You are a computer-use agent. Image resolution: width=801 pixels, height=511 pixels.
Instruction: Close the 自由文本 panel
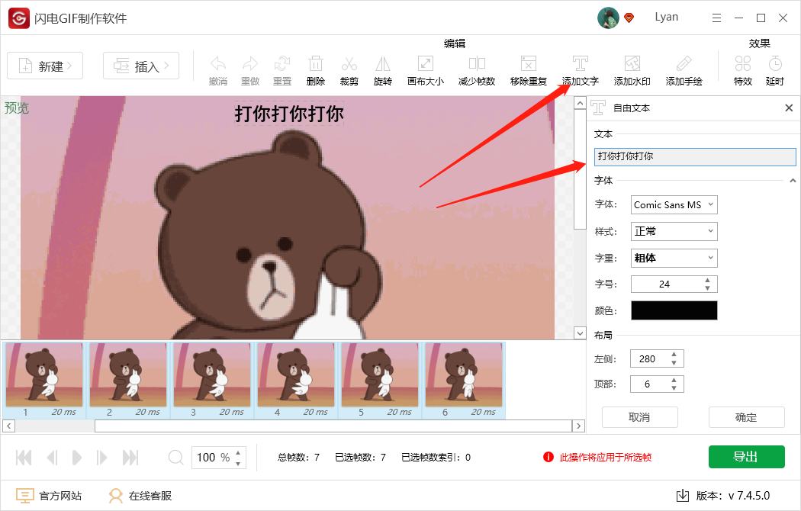pyautogui.click(x=789, y=108)
